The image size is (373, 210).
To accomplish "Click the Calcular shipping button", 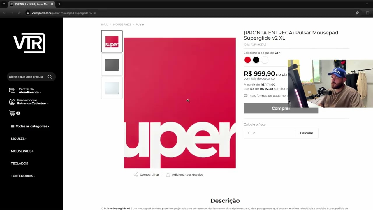I will (307, 133).
